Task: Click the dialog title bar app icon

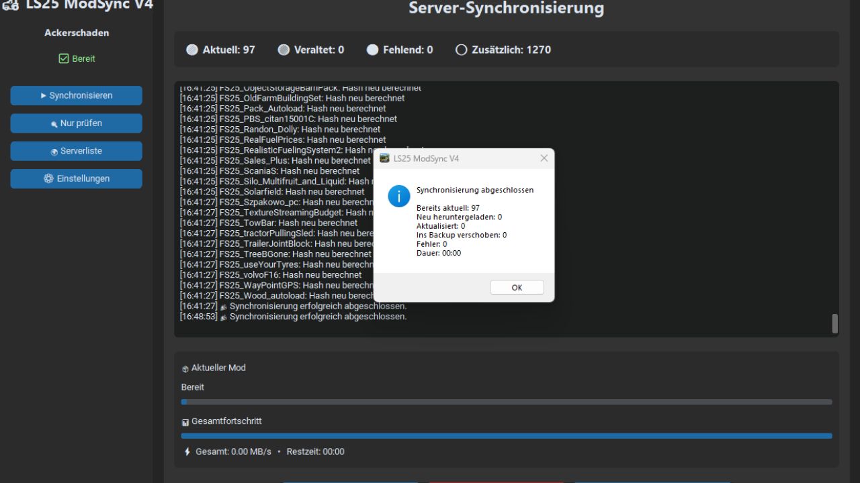Action: pyautogui.click(x=384, y=158)
